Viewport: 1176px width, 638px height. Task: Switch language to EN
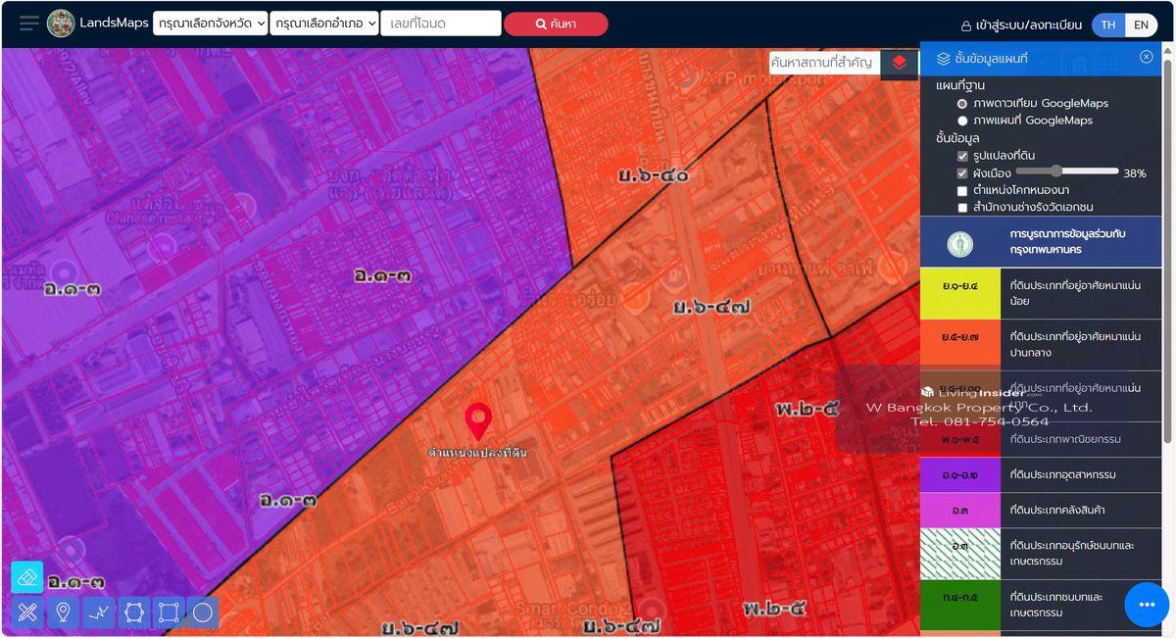(1141, 25)
